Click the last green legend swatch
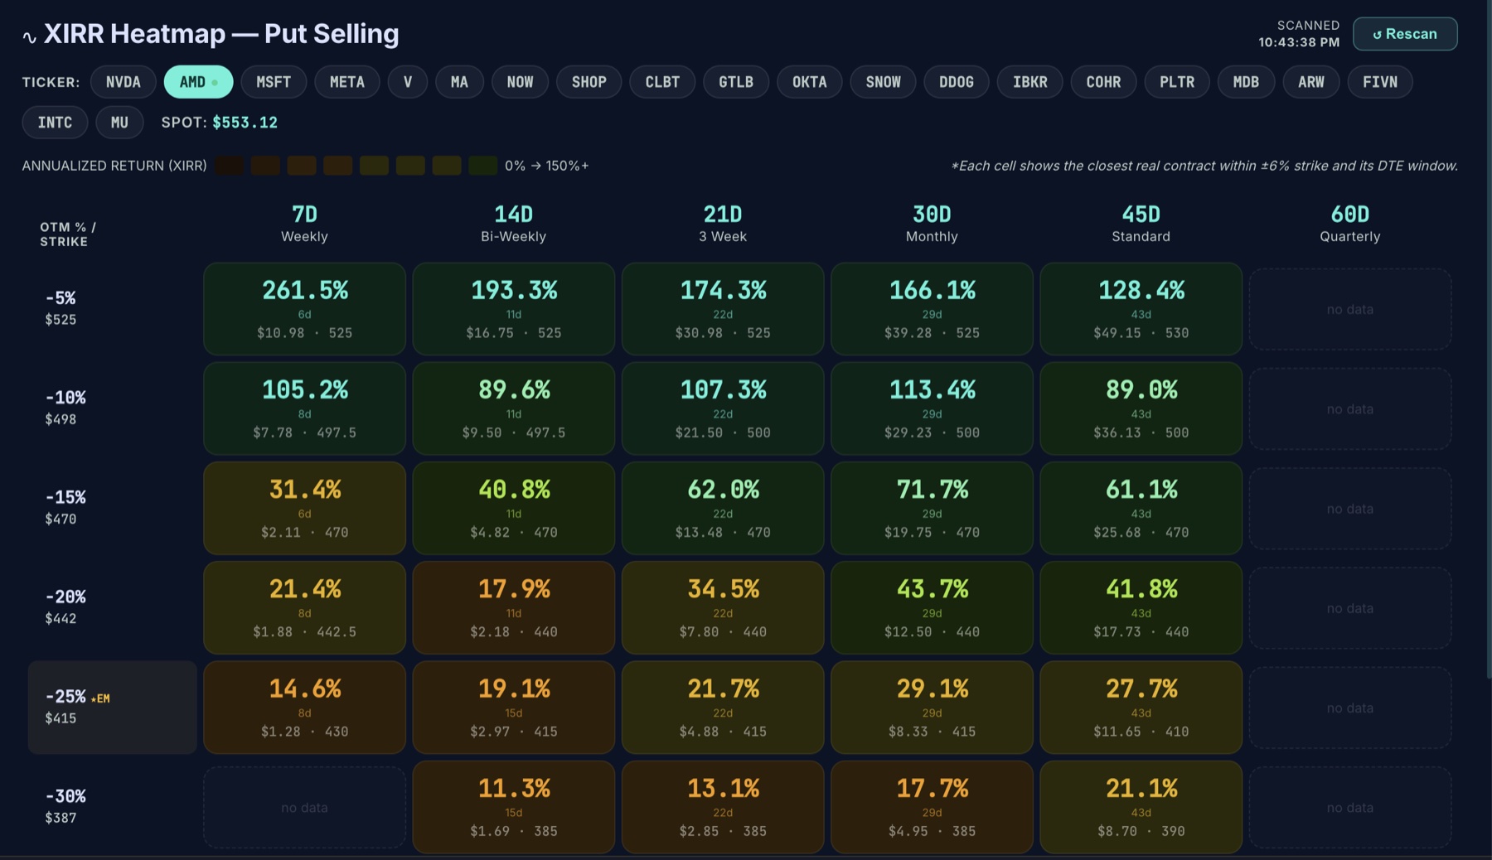The height and width of the screenshot is (860, 1492). 482,165
